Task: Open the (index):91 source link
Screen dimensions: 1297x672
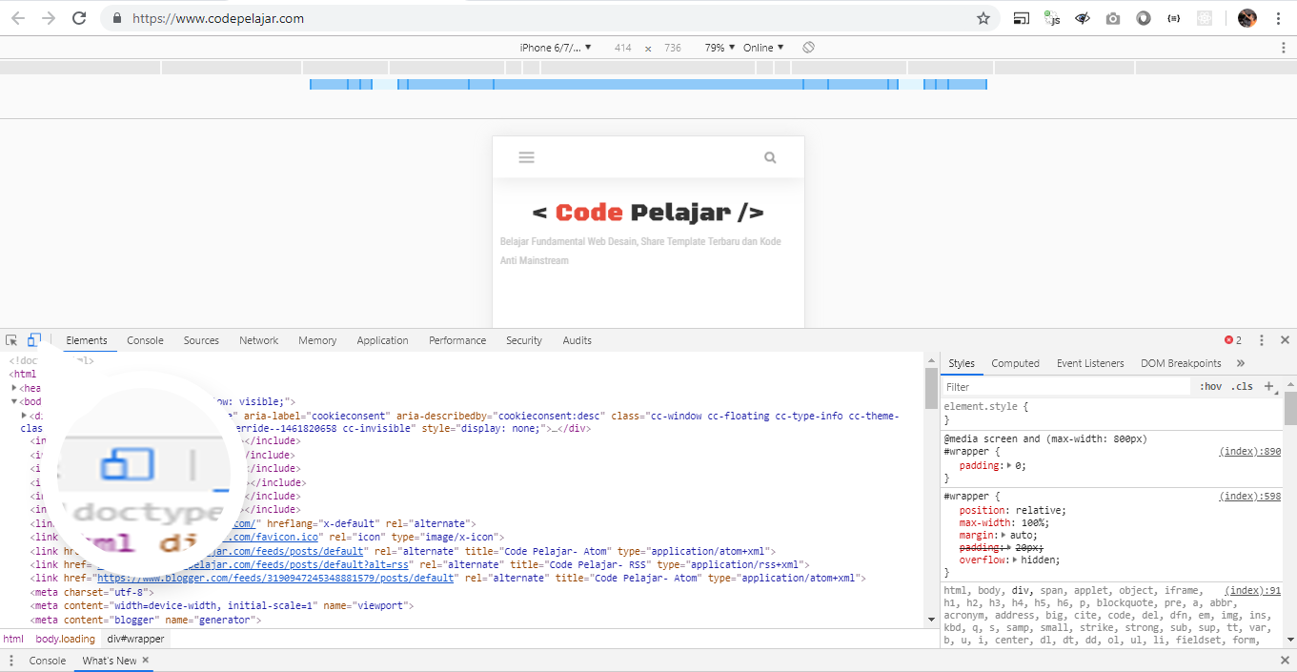Action: coord(1253,591)
